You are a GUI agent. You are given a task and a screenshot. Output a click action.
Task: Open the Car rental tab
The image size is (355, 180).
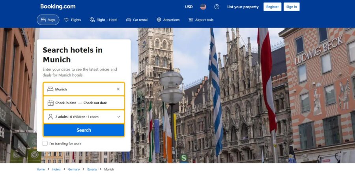coord(136,20)
